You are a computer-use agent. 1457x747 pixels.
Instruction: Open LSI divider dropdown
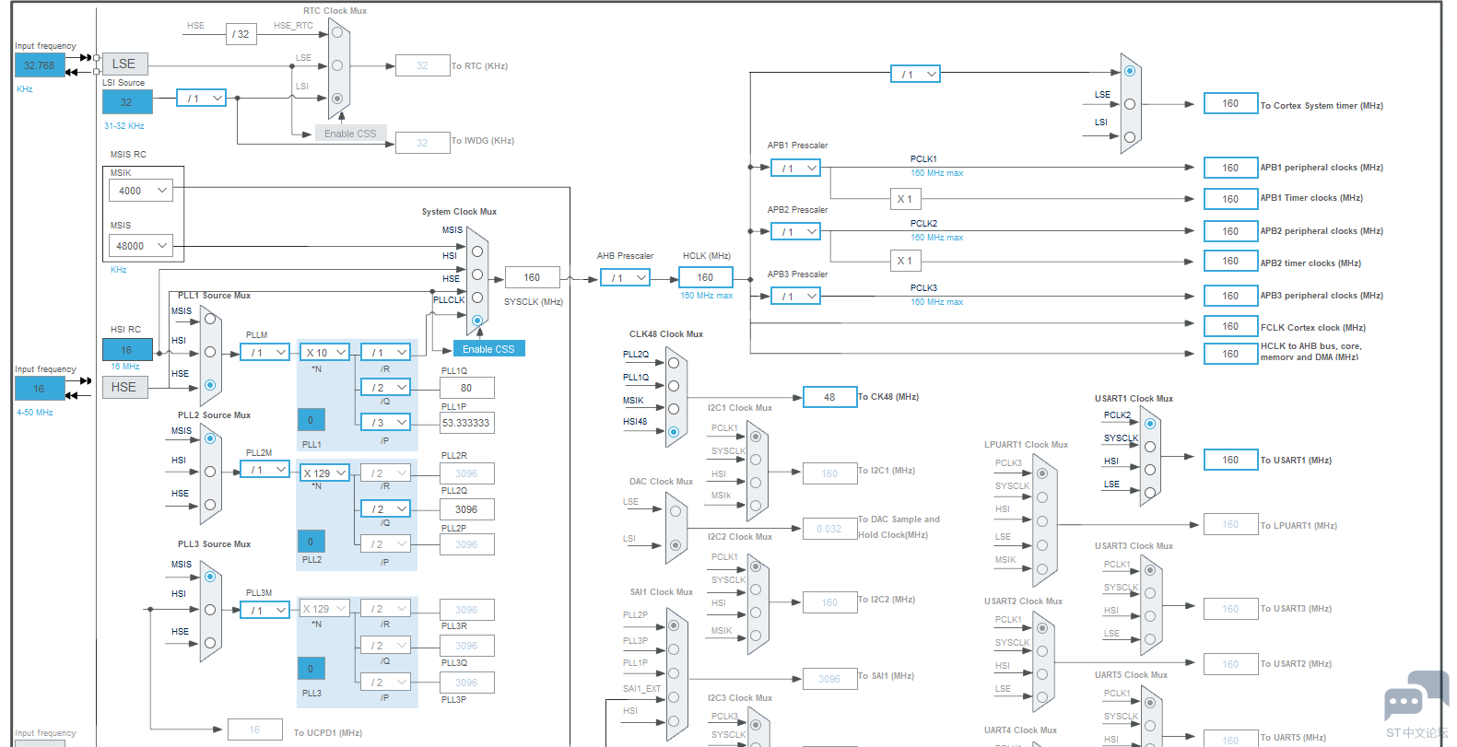[x=202, y=98]
